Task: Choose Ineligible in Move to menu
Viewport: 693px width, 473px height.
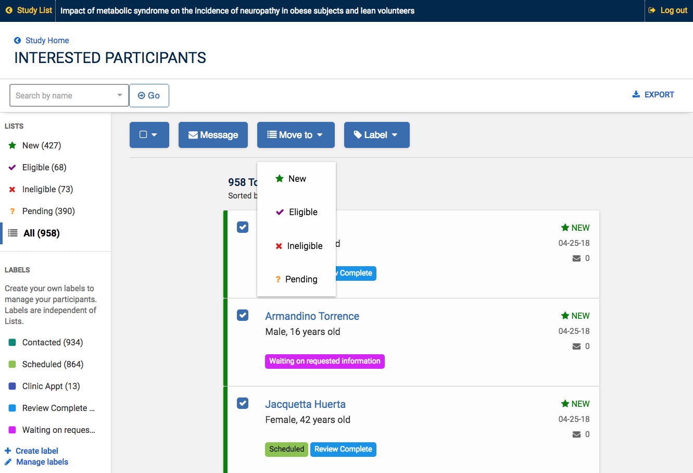Action: point(296,246)
